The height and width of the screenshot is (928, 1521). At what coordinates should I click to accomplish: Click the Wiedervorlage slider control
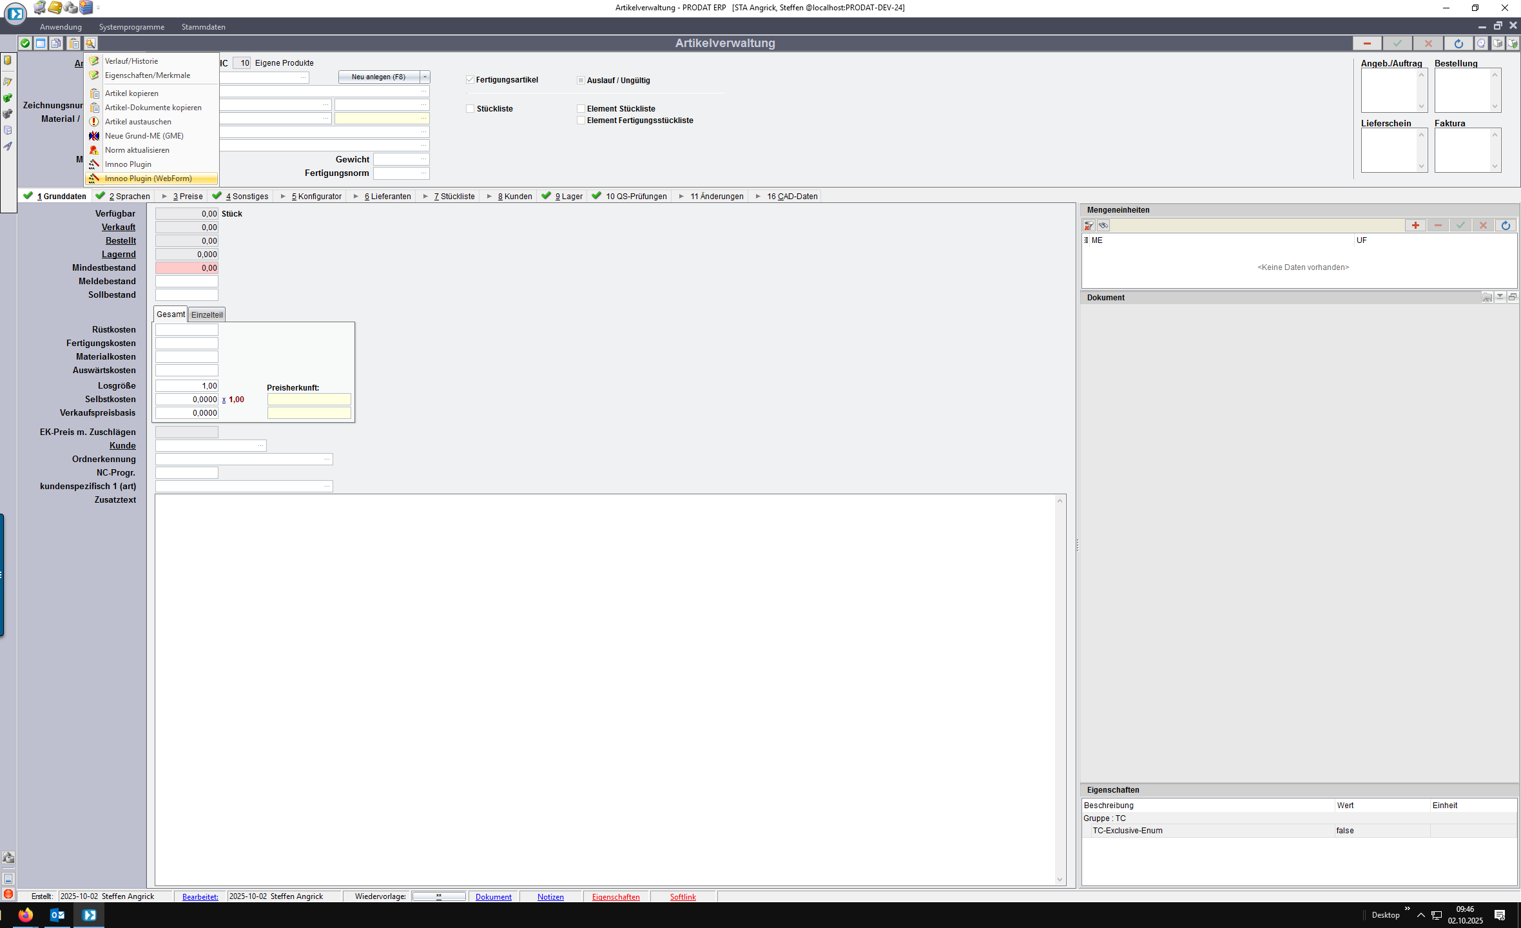coord(439,896)
